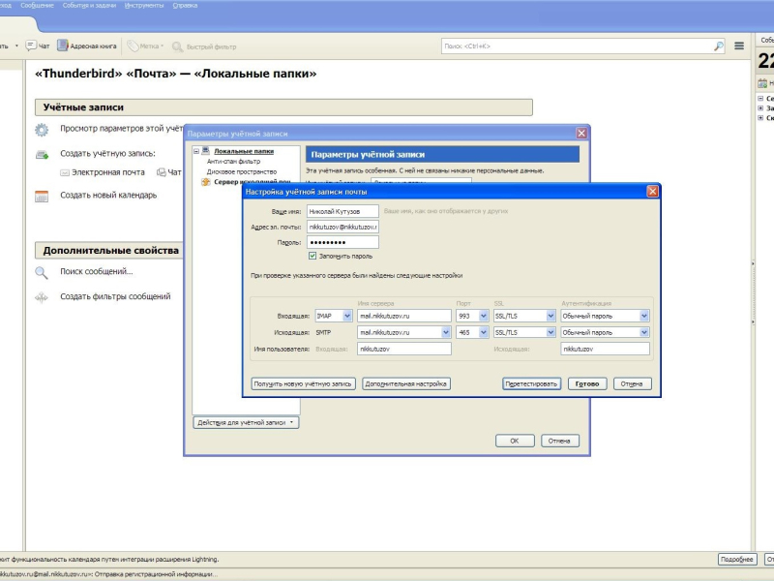Viewport: 774px width, 581px height.
Task: Open the incoming port 993 dropdown
Action: click(x=483, y=316)
